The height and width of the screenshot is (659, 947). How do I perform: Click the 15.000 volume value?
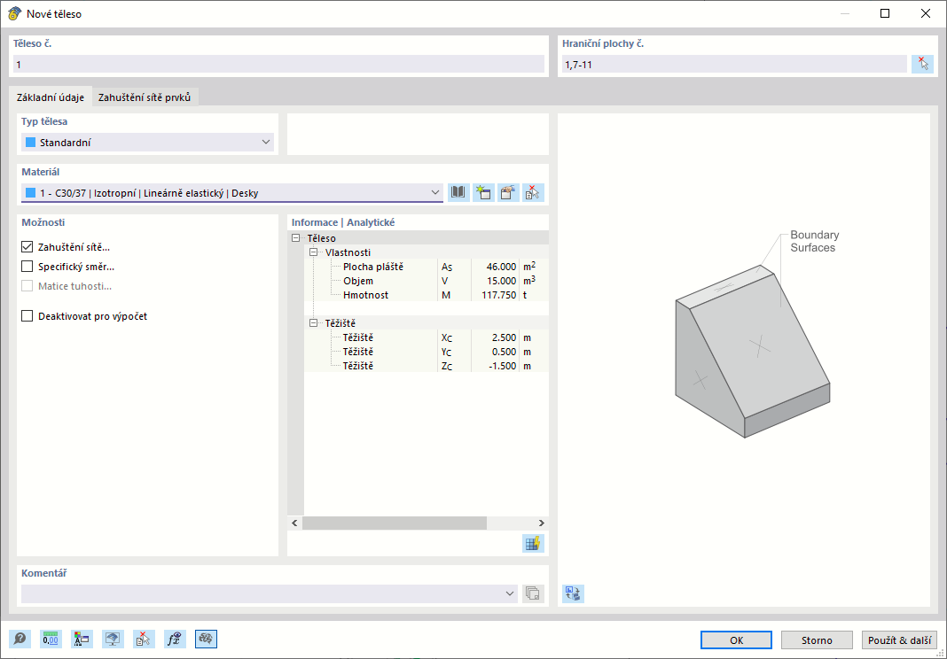501,281
